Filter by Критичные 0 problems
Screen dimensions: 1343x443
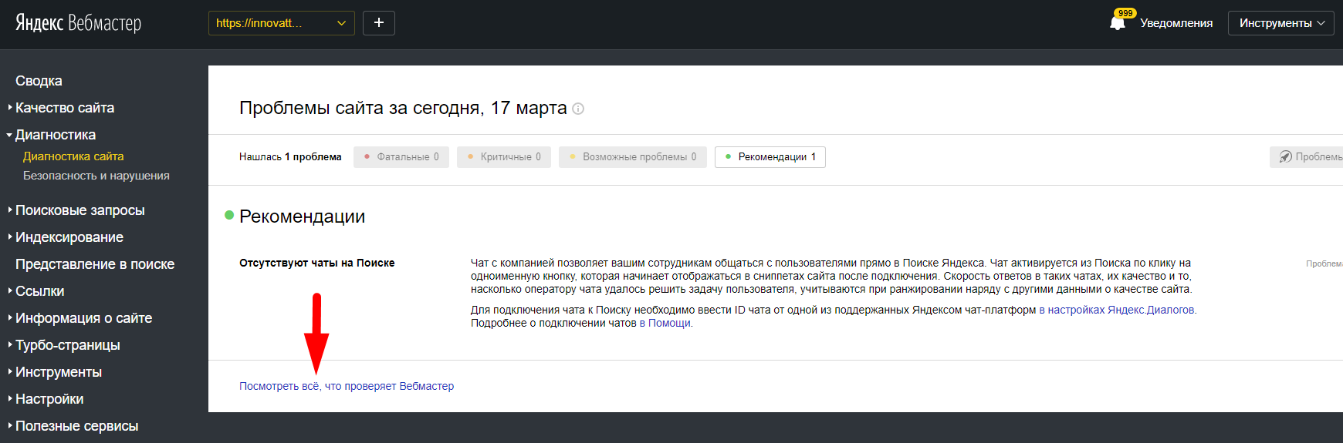click(504, 157)
